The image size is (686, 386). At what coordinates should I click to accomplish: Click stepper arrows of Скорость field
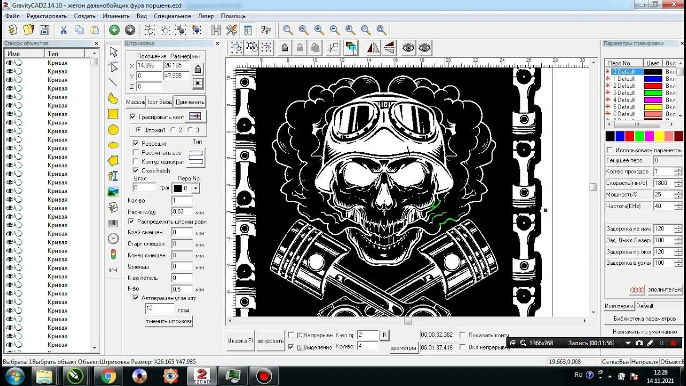pyautogui.click(x=678, y=183)
